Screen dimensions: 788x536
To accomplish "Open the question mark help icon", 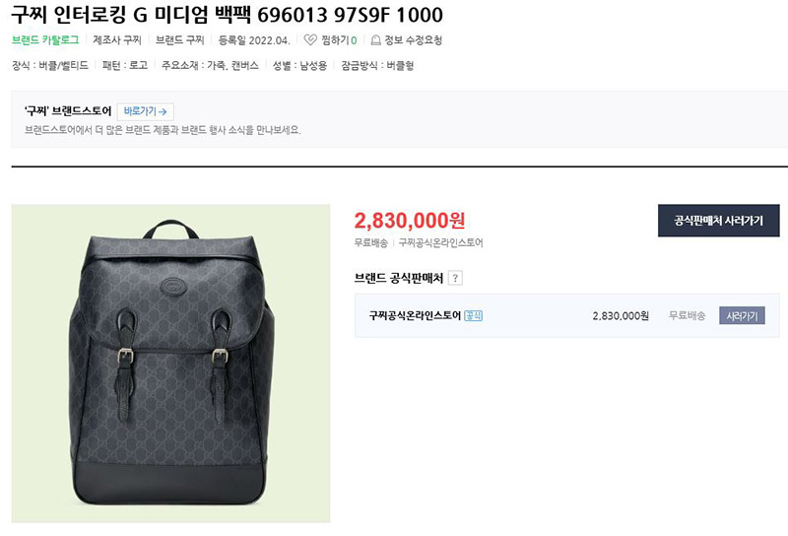I will tap(455, 278).
